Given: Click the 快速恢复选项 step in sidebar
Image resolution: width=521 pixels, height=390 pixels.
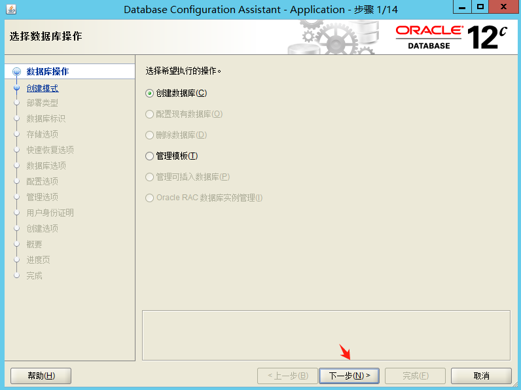Looking at the screenshot, I should (50, 150).
